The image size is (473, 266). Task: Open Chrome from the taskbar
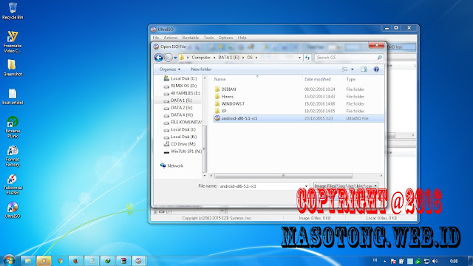tap(60, 261)
